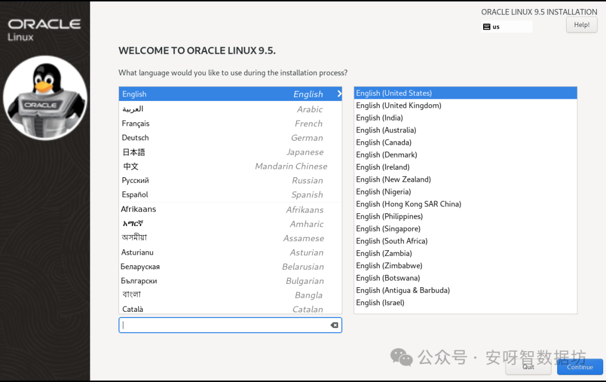Focus the language search input field
606x382 pixels.
(x=231, y=325)
